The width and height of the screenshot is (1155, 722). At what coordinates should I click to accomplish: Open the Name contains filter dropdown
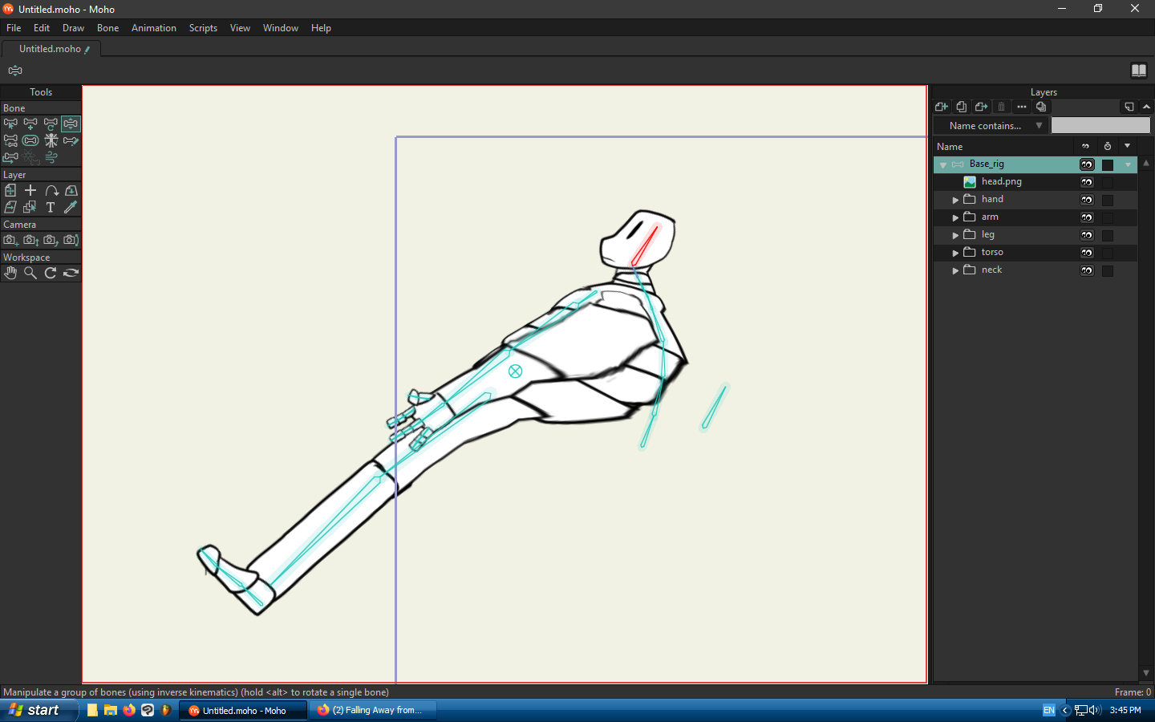coord(991,126)
